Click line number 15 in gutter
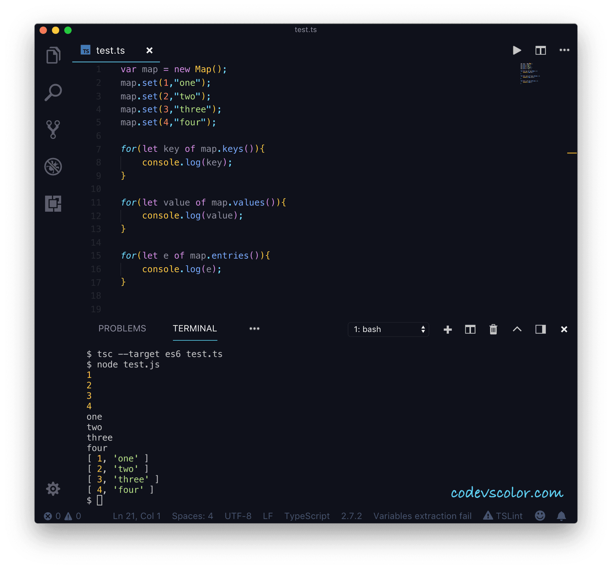The image size is (612, 569). pyautogui.click(x=96, y=255)
